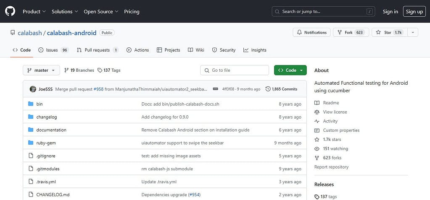Expand commit message ellipsis icon
Screen dimensions: 430x200
[x=216, y=89]
